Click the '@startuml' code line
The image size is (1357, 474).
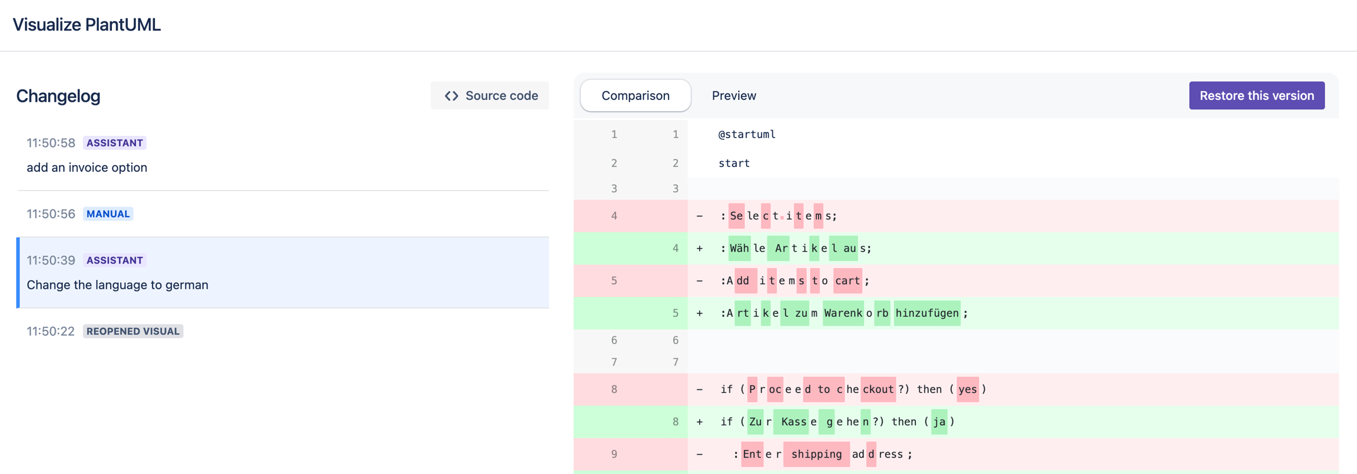point(746,135)
